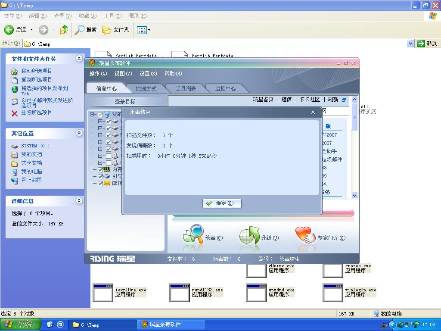
Task: Open the address bar dropdown
Action: click(x=410, y=44)
